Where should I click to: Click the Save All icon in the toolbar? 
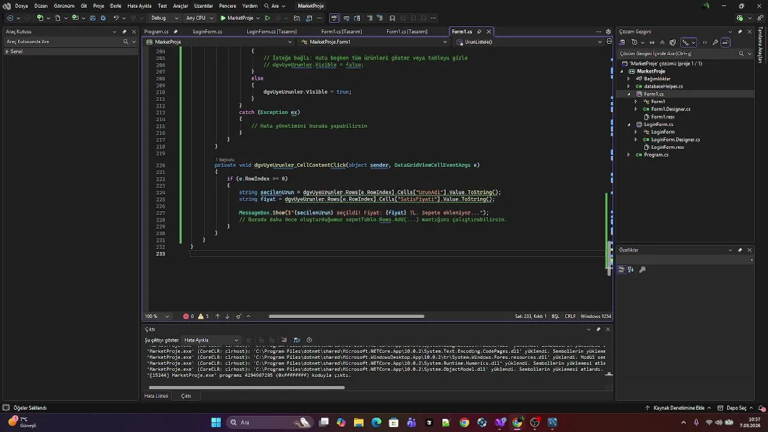click(103, 18)
